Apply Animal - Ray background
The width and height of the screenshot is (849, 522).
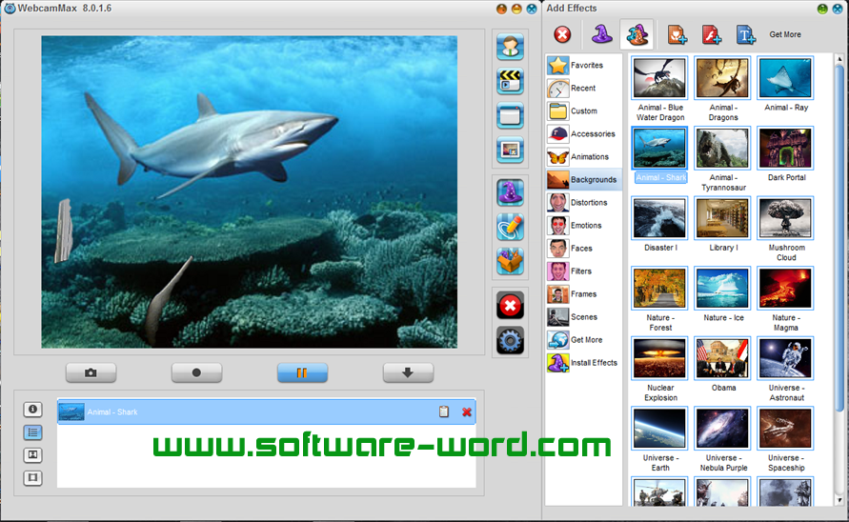(785, 78)
